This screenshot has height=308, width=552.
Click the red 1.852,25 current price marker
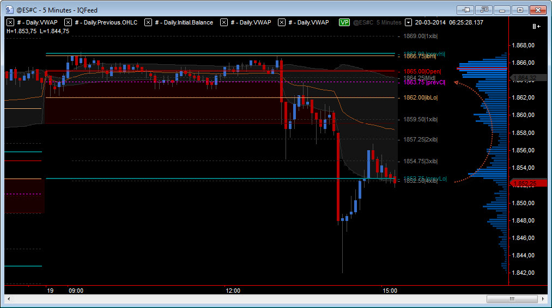[529, 183]
